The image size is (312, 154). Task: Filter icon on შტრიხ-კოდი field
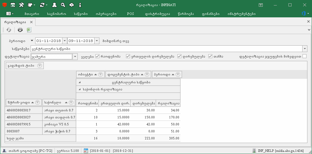[x=37, y=103]
